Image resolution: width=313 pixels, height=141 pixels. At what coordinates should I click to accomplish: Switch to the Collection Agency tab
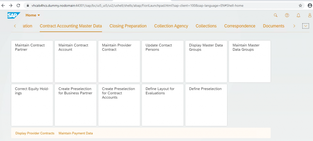[171, 26]
